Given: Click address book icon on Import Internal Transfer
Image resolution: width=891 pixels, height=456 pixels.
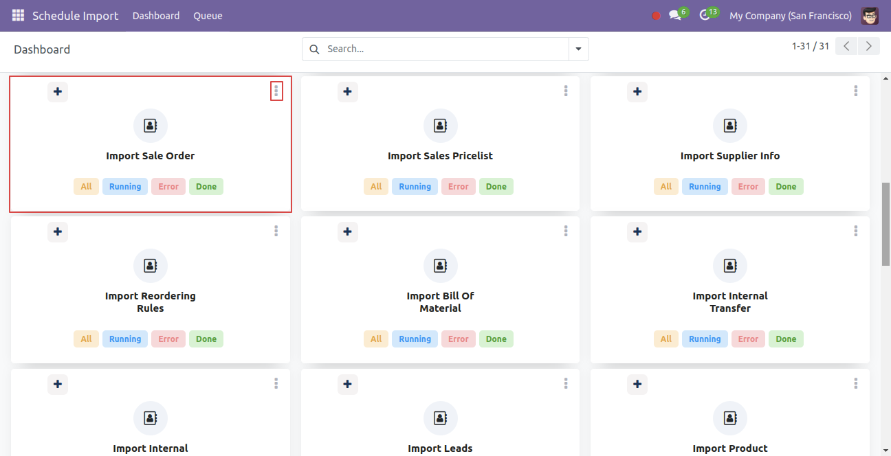Looking at the screenshot, I should click(730, 266).
